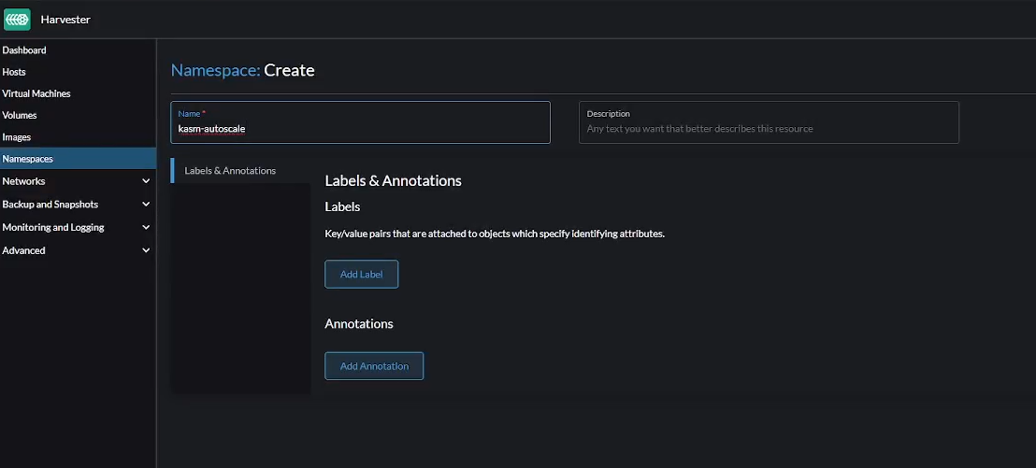Focus the Name input field

pyautogui.click(x=360, y=129)
